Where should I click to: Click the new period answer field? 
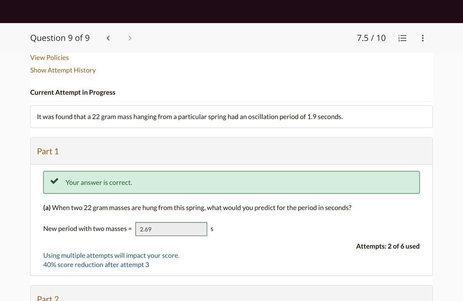(x=171, y=229)
